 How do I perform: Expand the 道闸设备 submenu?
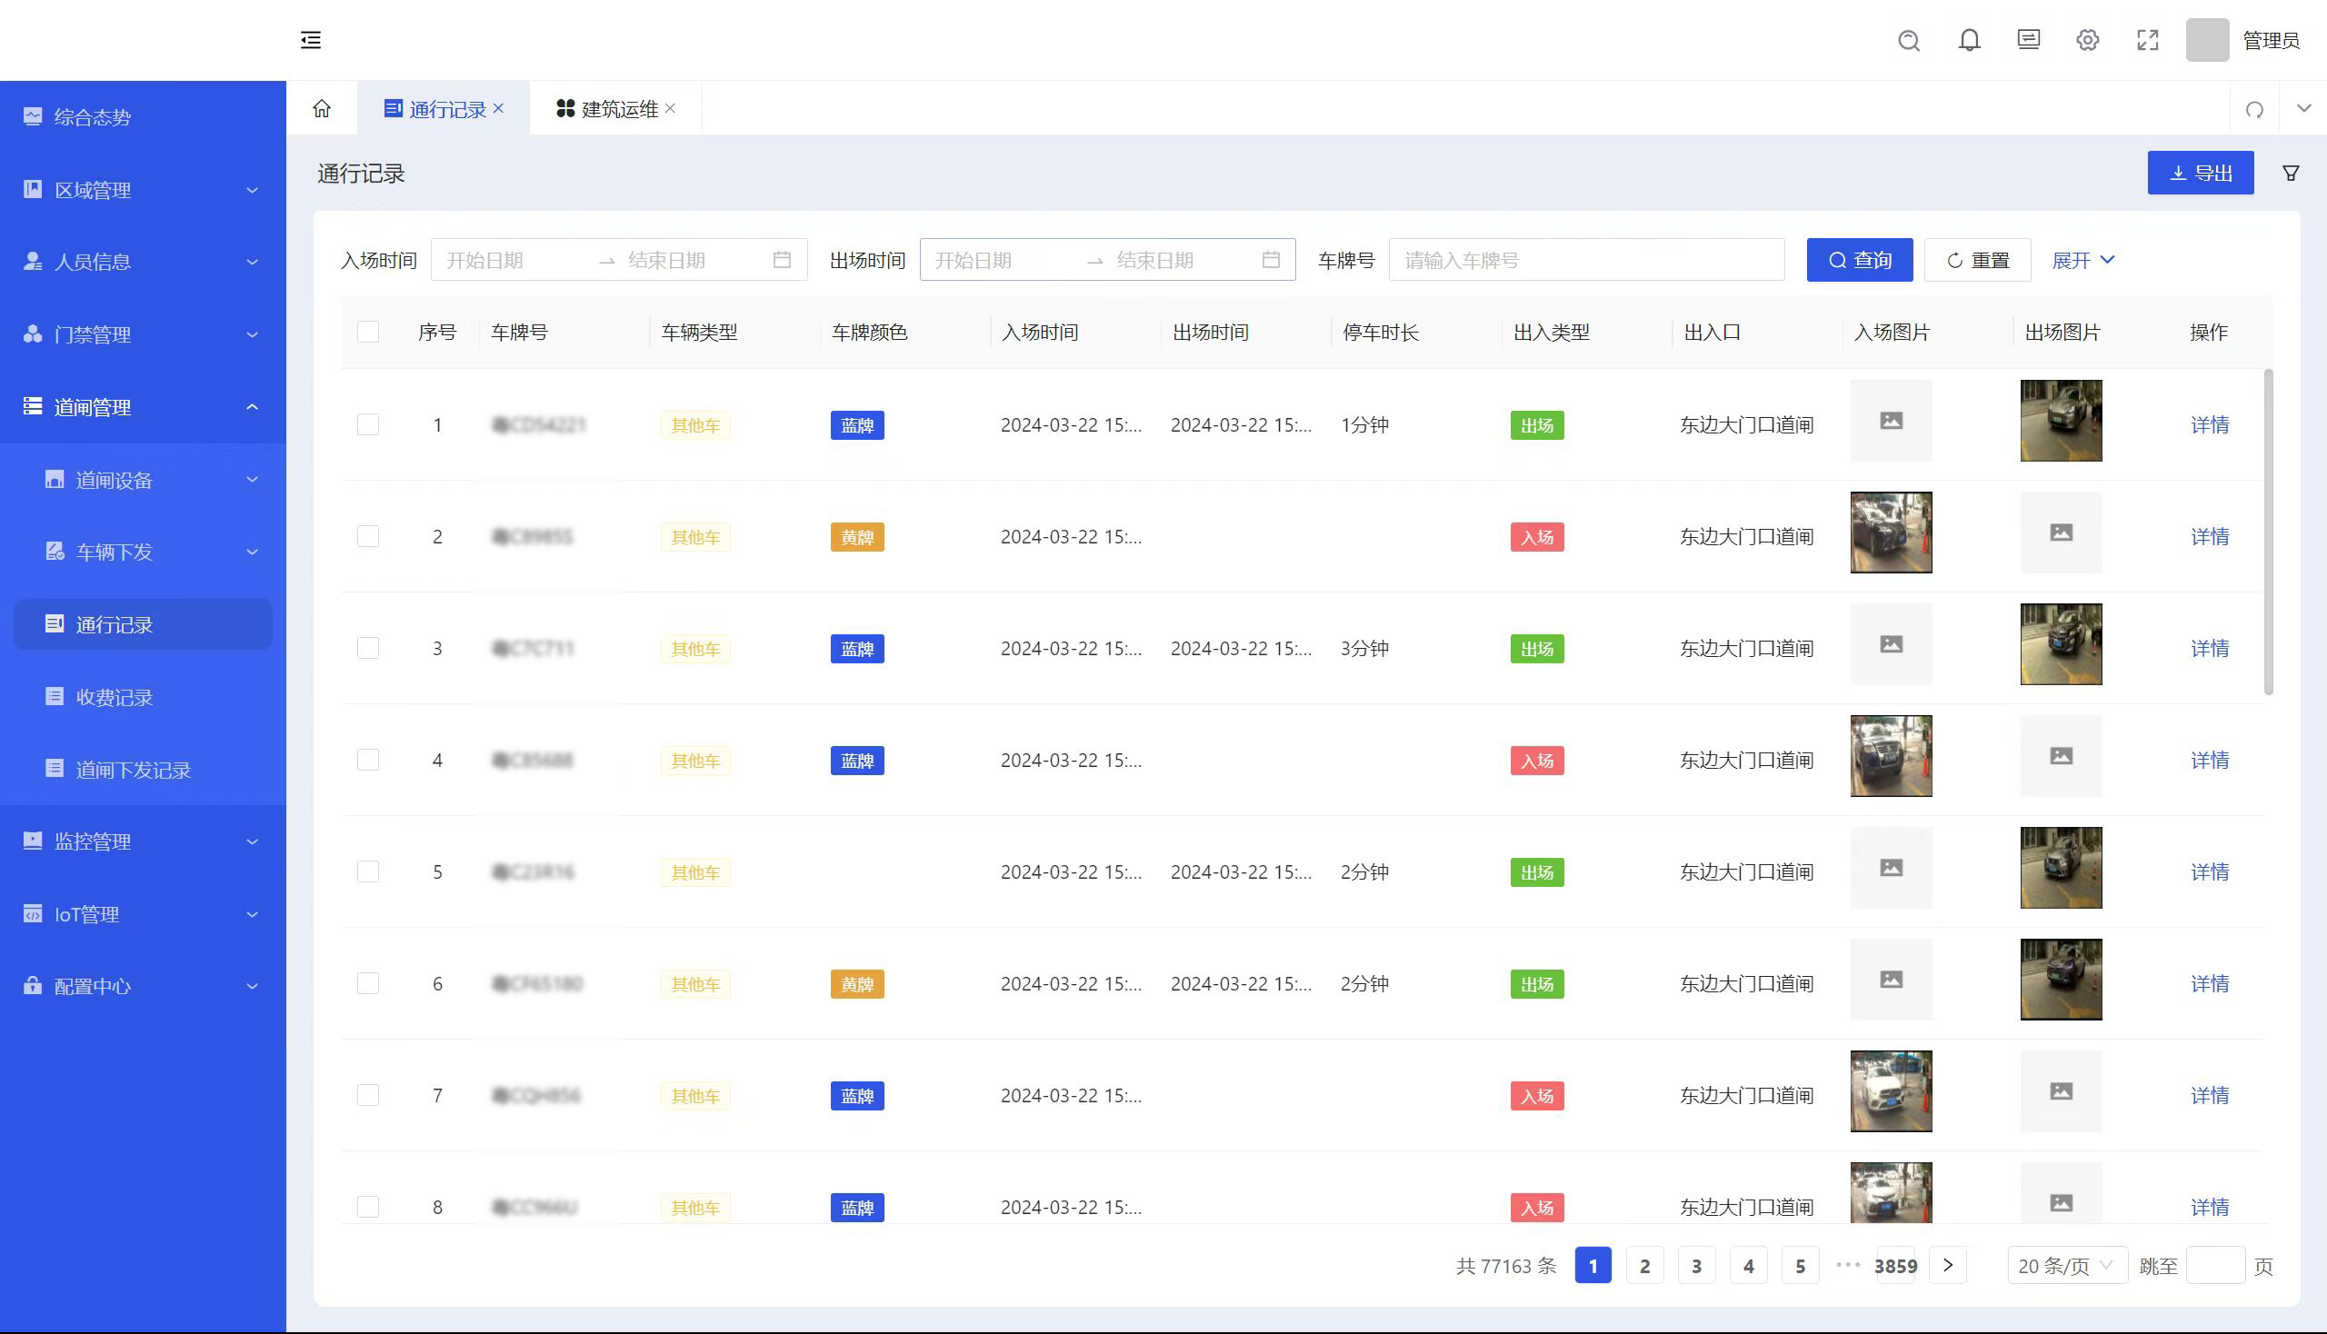(x=143, y=480)
